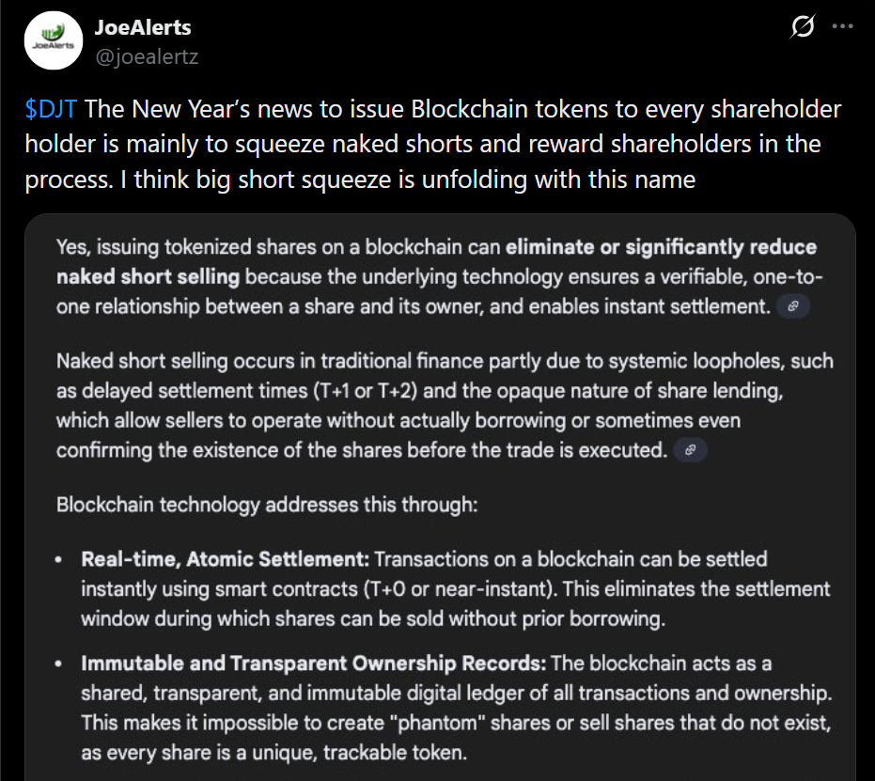Click the JoeAlerts display name
This screenshot has height=781, width=875.
pyautogui.click(x=142, y=27)
